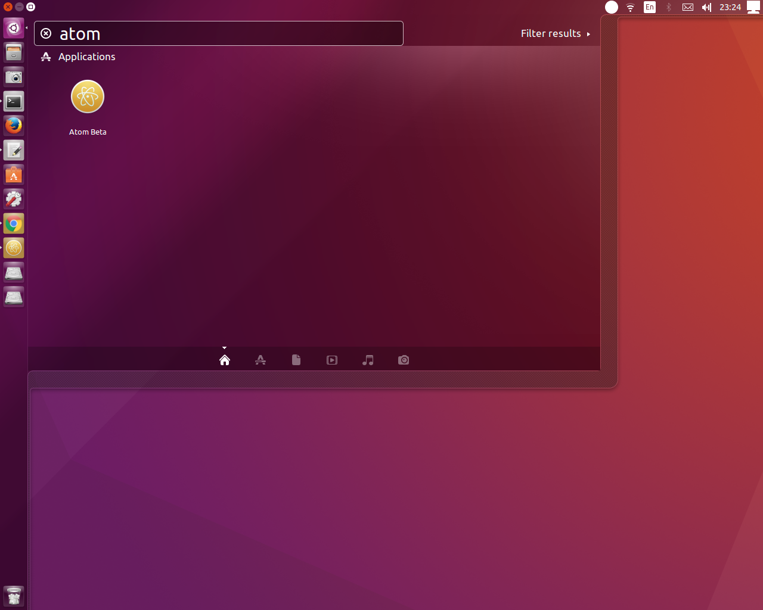Switch to the Applications lens
763x610 pixels.
pos(260,360)
